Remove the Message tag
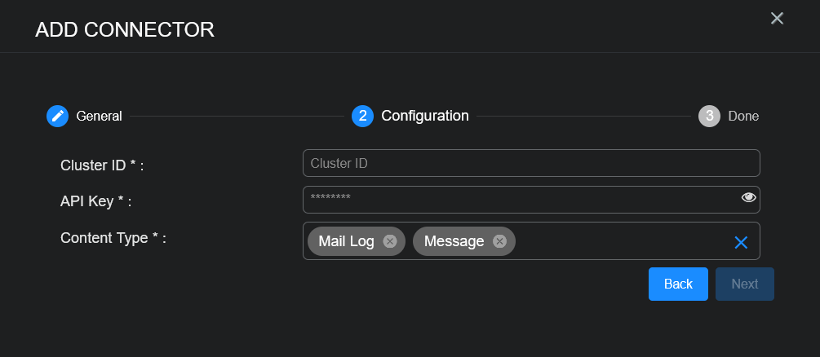Viewport: 820px width, 357px height. 499,241
